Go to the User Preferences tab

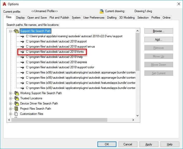point(94,18)
